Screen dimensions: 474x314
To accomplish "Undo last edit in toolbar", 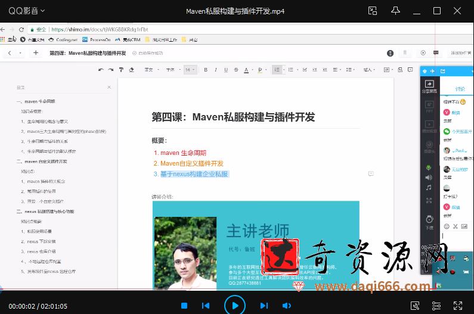I will pyautogui.click(x=101, y=70).
